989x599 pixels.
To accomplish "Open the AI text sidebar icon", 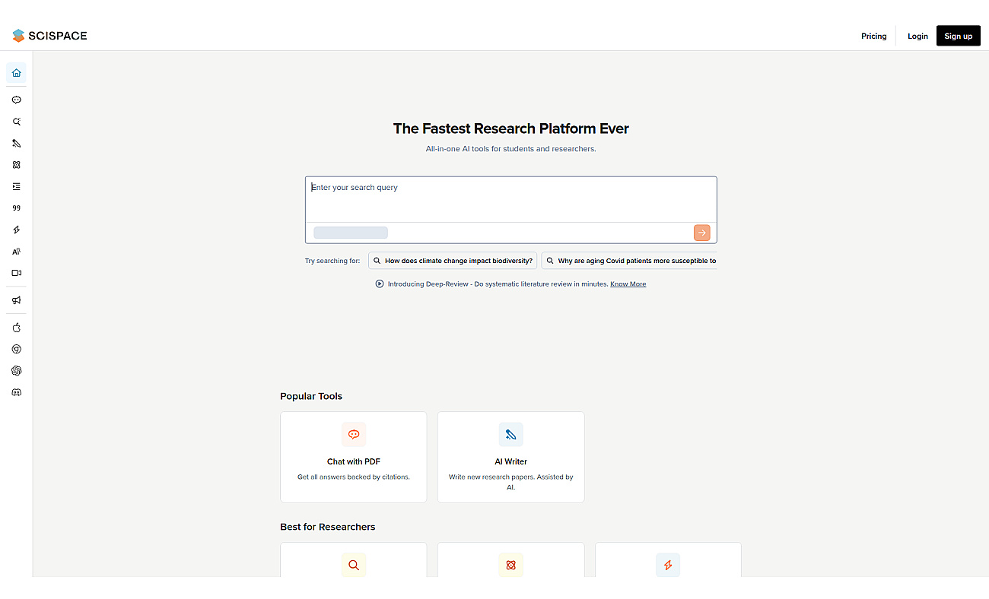I will point(16,251).
